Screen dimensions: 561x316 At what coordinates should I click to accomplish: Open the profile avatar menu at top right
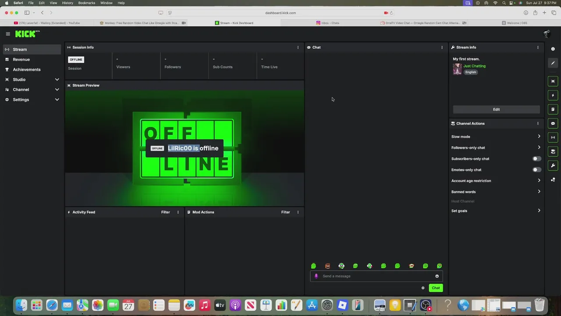point(547,34)
